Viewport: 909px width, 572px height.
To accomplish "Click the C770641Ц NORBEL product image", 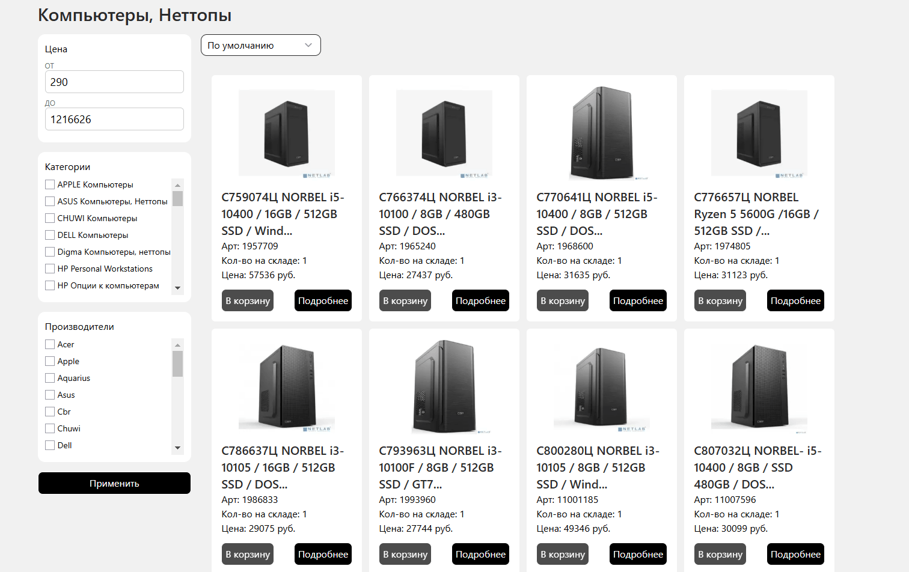I will coord(602,133).
